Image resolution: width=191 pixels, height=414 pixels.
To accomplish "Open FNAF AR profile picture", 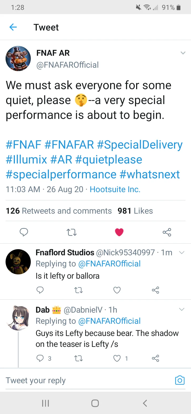I will 18,58.
